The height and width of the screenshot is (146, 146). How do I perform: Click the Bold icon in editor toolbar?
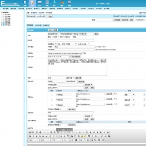(30, 136)
